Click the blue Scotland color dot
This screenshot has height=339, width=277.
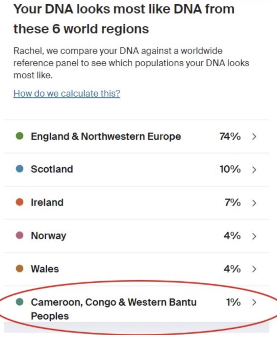[20, 169]
